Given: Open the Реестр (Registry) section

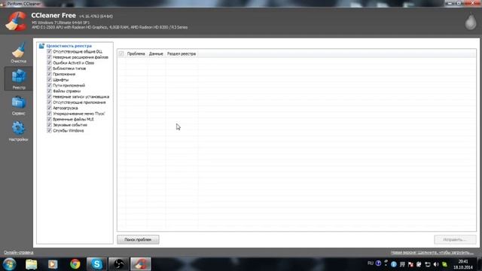Looking at the screenshot, I should [x=18, y=78].
